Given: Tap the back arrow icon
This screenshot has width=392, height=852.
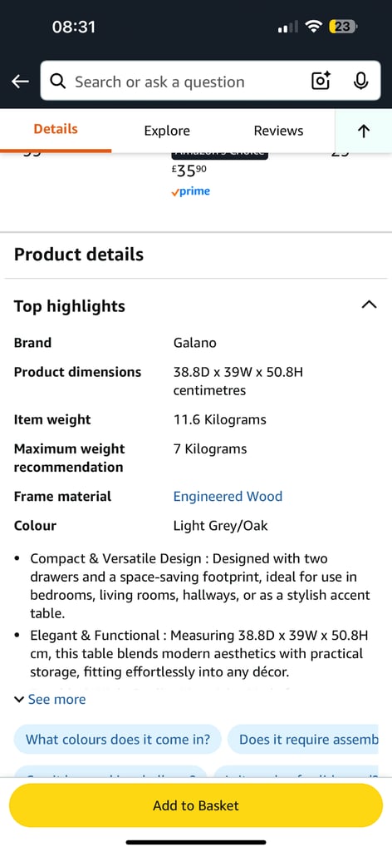Looking at the screenshot, I should click(20, 82).
